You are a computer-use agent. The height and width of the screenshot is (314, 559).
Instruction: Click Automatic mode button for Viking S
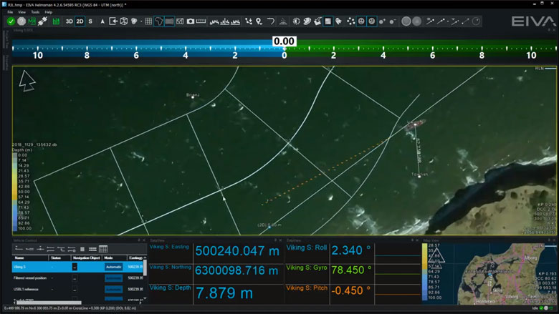(114, 267)
